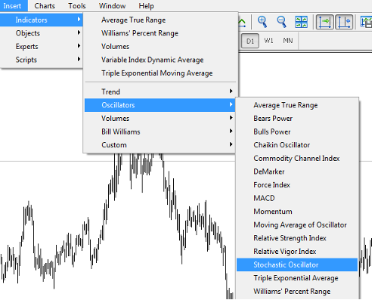Viewport: 381px width, 300px height.
Task: Select Force Index oscillator
Action: 297,185
